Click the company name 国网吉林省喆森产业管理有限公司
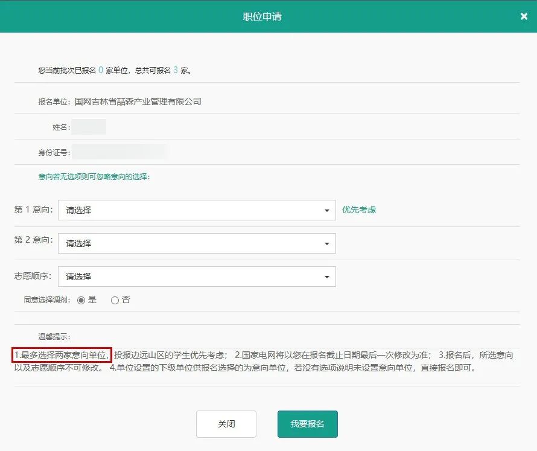The width and height of the screenshot is (537, 451). [x=138, y=101]
